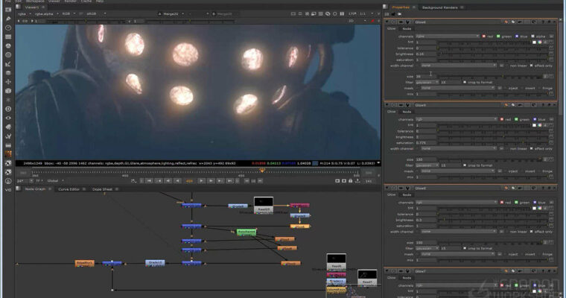Open the Time nodes menu (clock icon)
This screenshot has width=566, height=298.
pyautogui.click(x=8, y=28)
